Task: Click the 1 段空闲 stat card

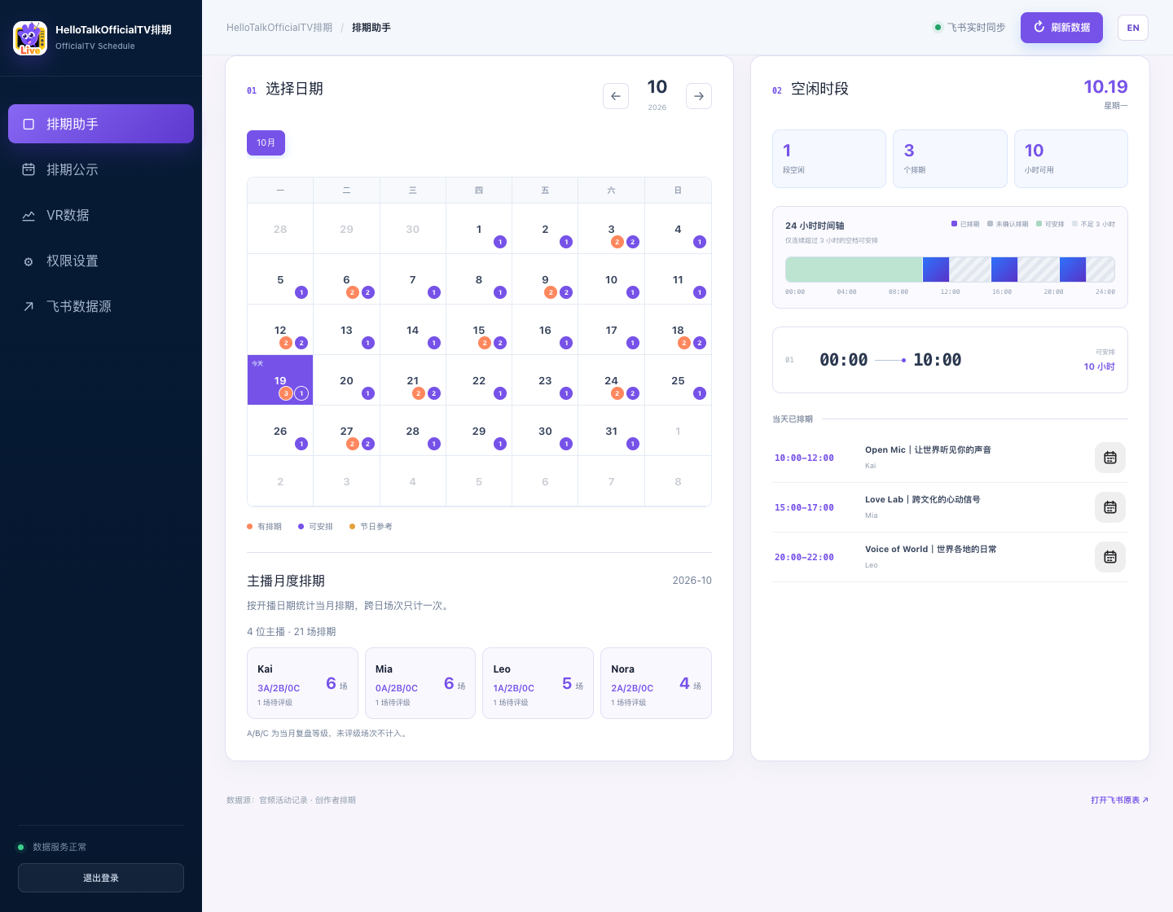Action: [829, 159]
